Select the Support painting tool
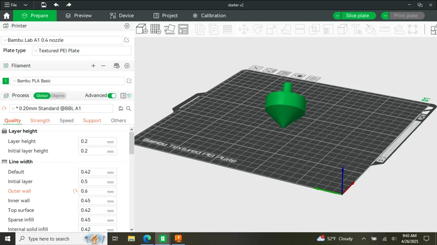 [x=328, y=29]
